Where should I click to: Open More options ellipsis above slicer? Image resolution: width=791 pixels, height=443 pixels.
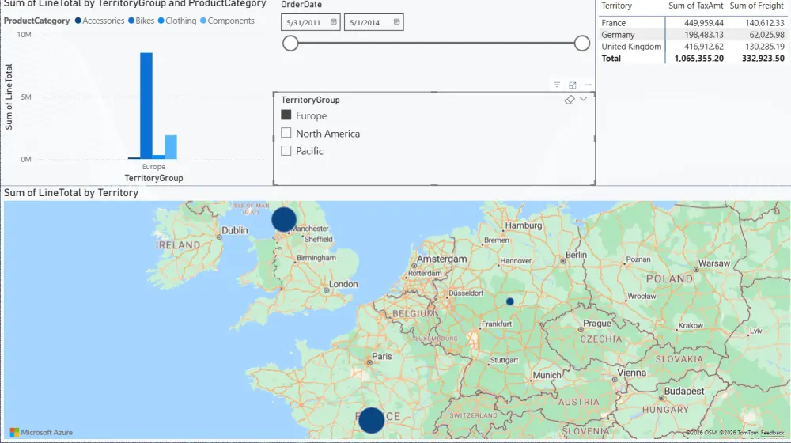[589, 85]
